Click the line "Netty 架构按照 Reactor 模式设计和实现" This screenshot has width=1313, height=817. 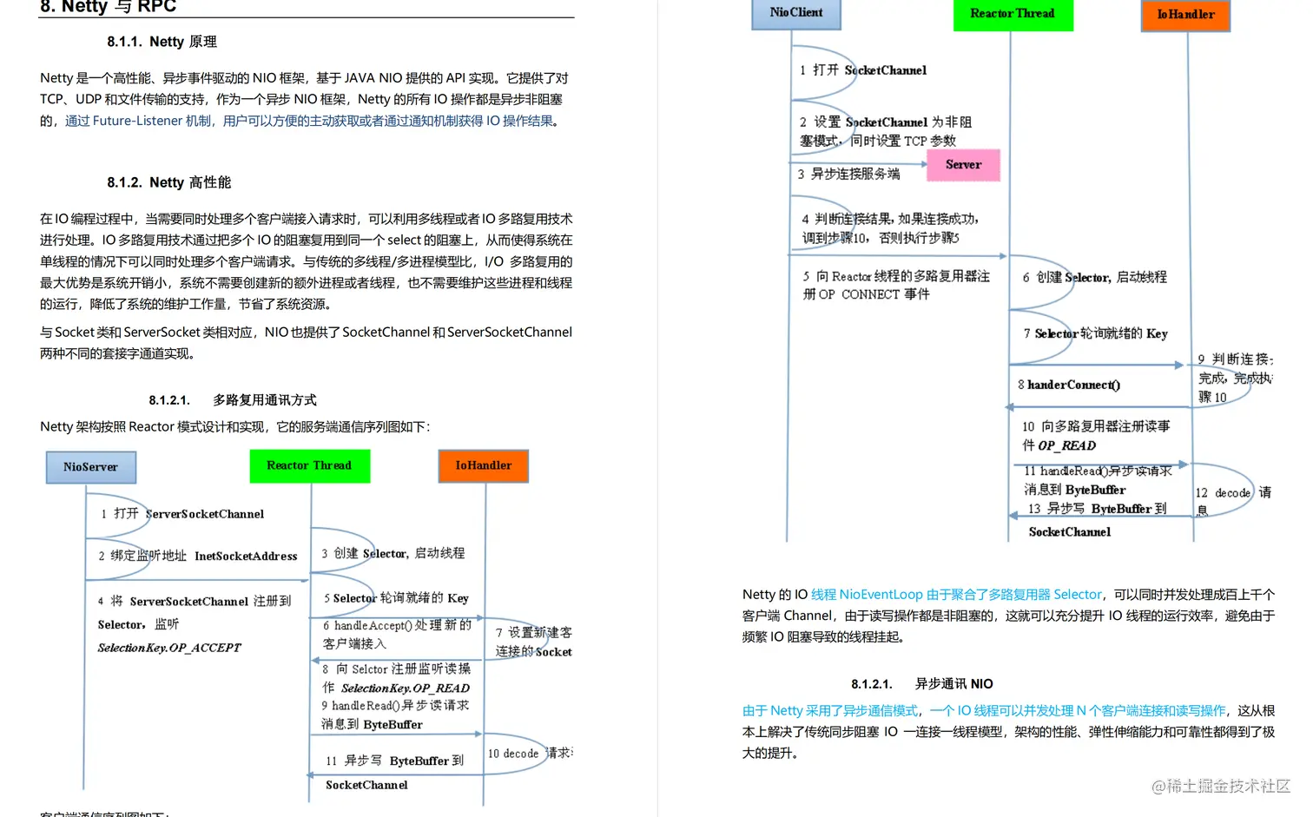click(x=234, y=427)
